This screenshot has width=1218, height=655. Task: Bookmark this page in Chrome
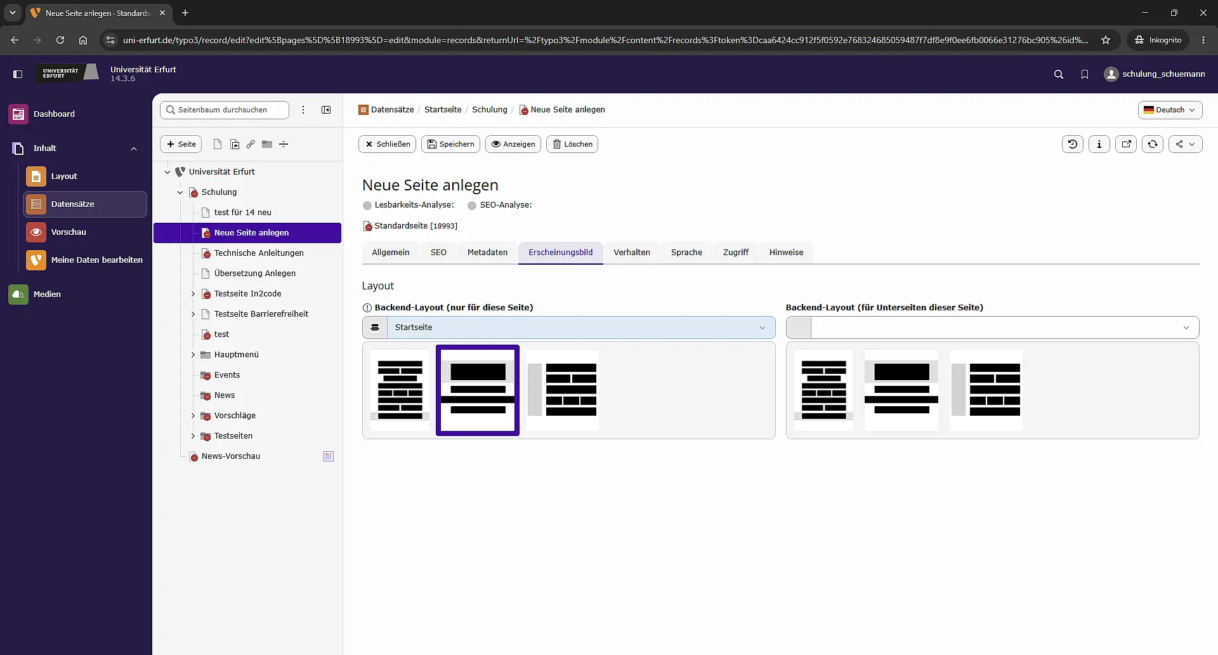[x=1106, y=40]
